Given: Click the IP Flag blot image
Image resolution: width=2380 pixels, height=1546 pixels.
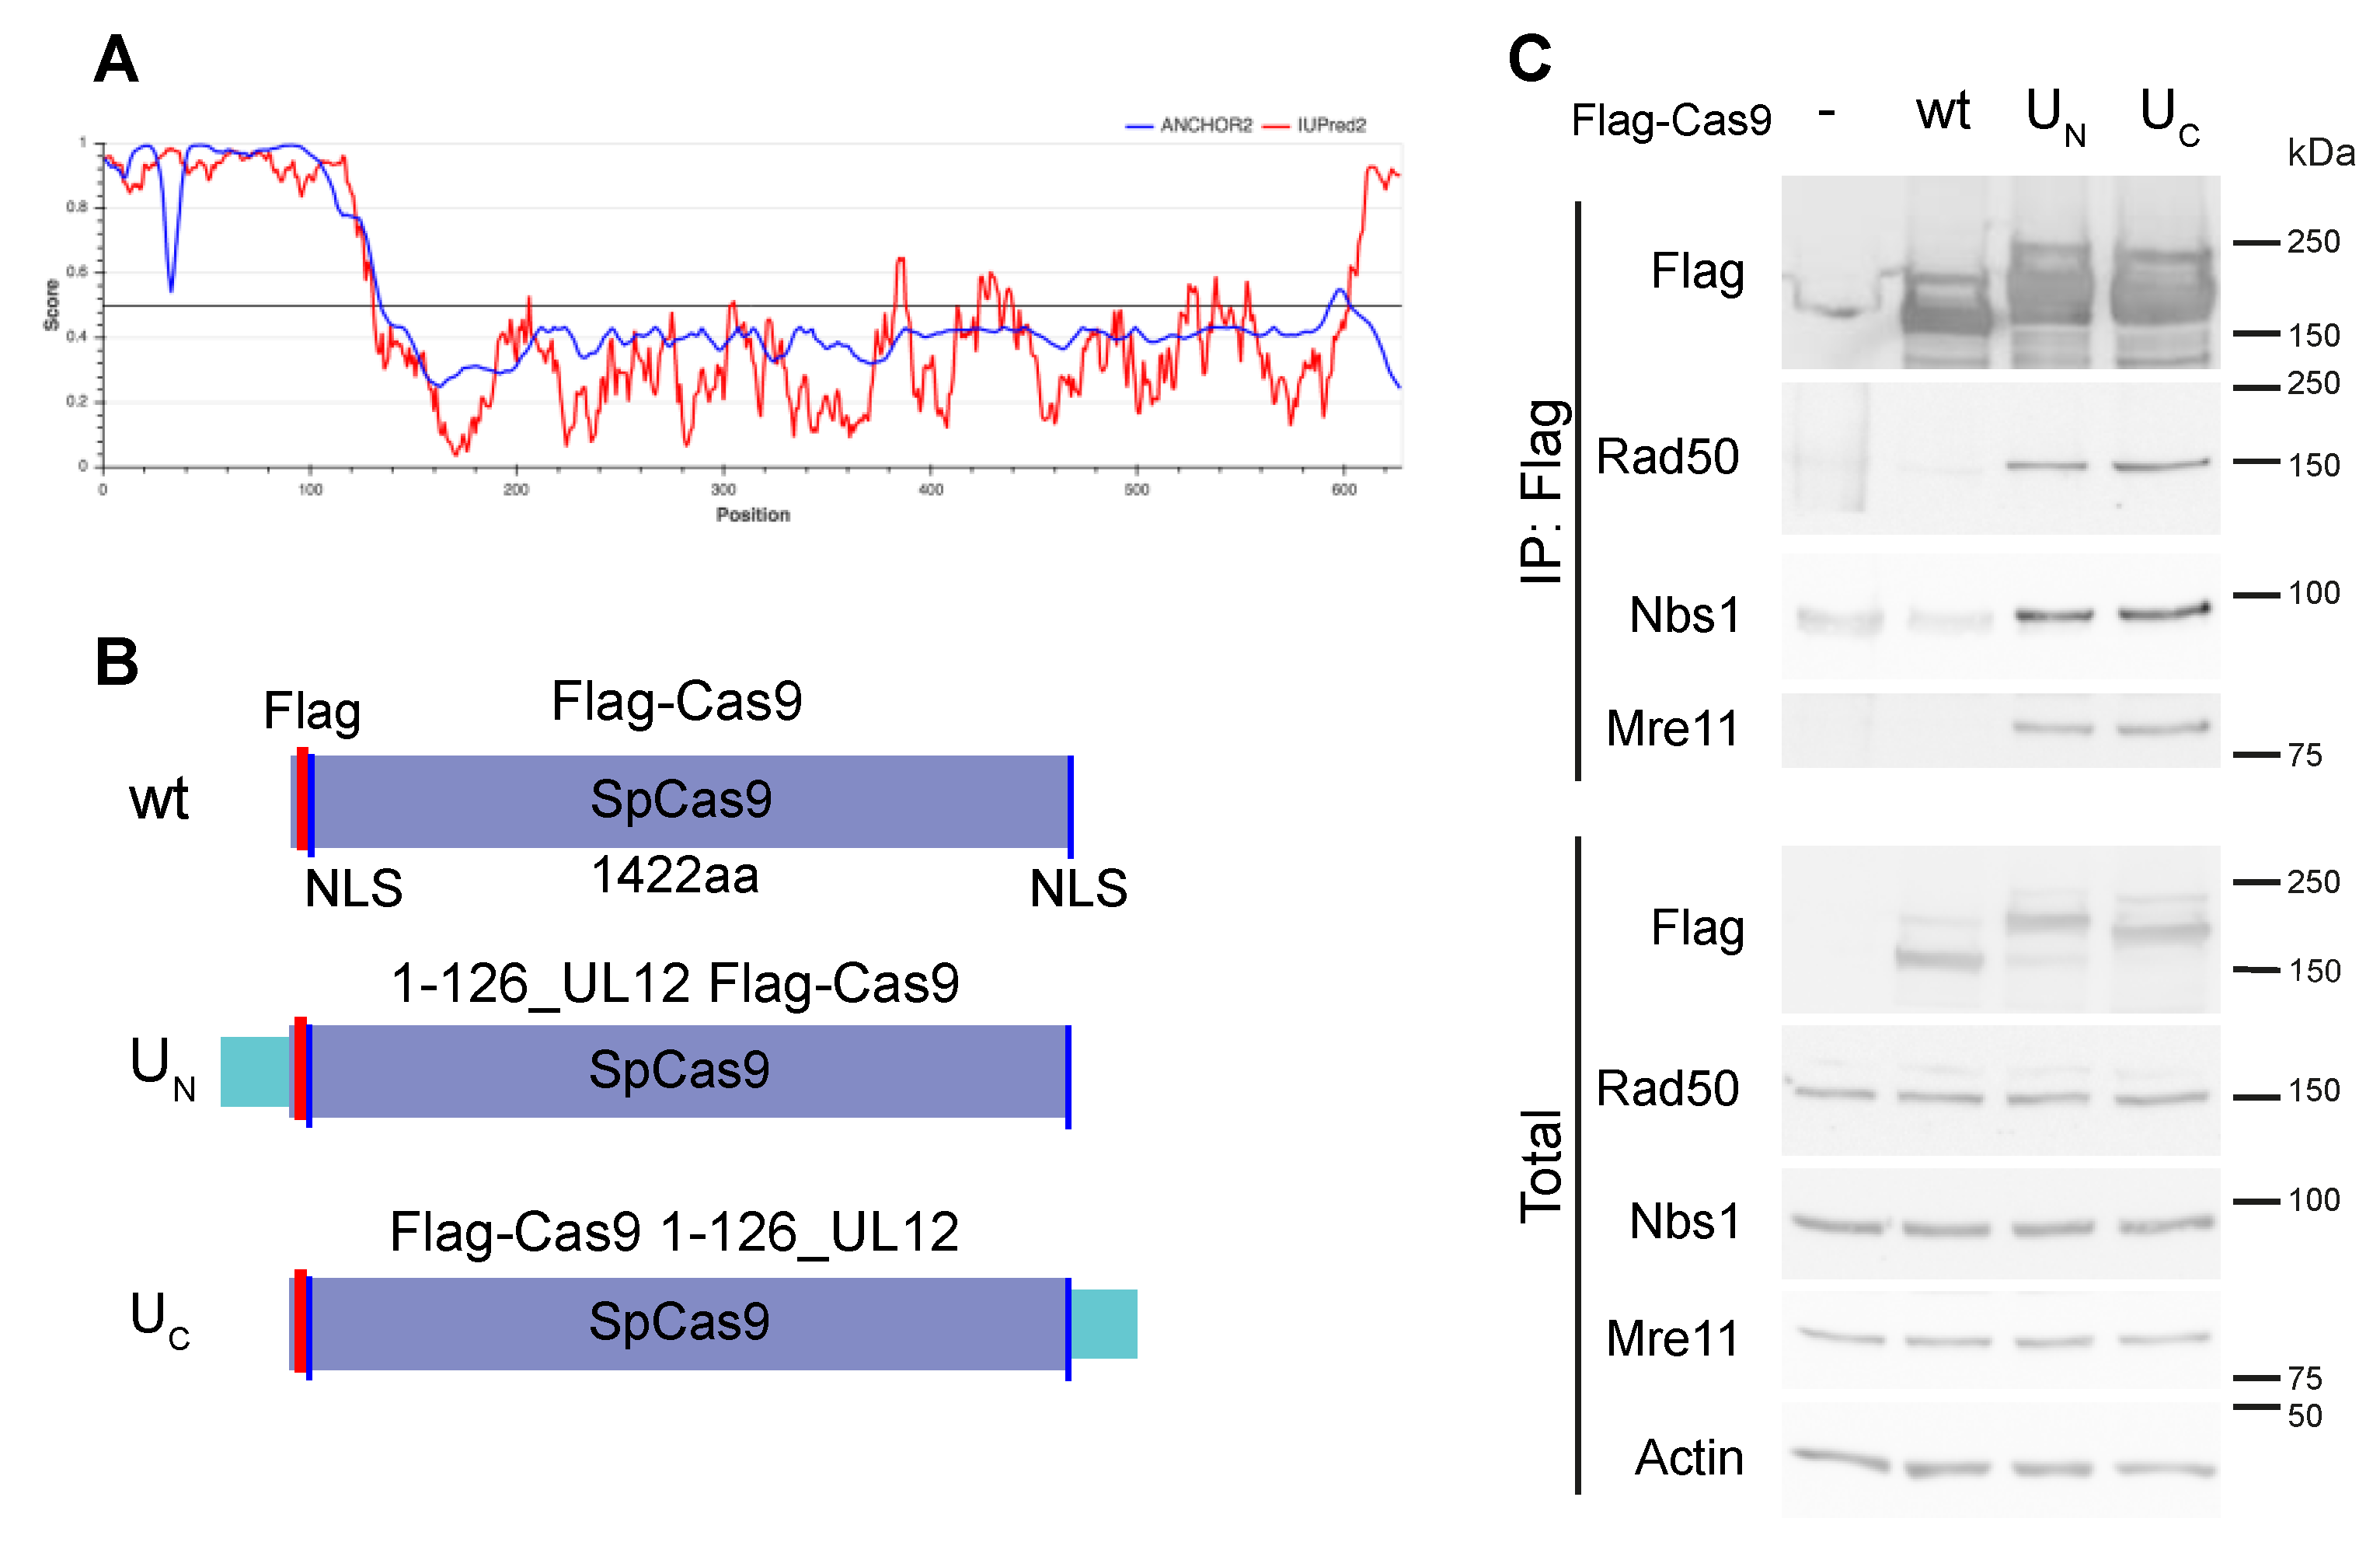Looking at the screenshot, I should (x=2000, y=272).
